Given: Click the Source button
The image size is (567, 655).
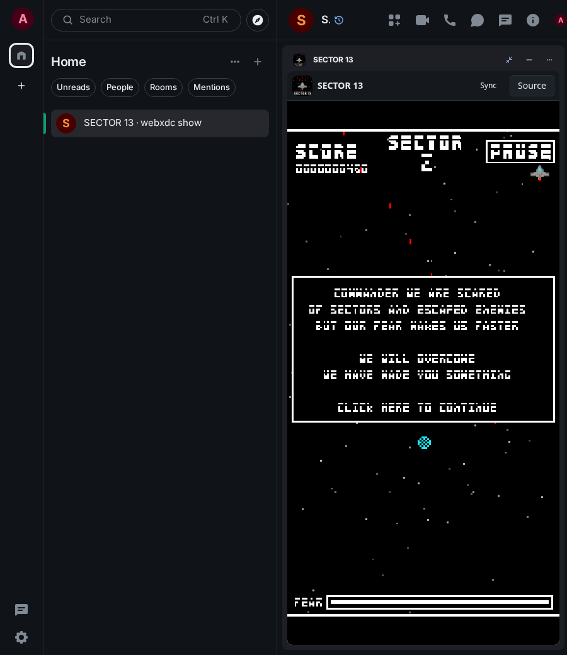Looking at the screenshot, I should click(532, 86).
